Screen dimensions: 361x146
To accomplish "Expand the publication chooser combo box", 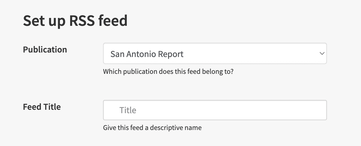I will tap(253, 53).
